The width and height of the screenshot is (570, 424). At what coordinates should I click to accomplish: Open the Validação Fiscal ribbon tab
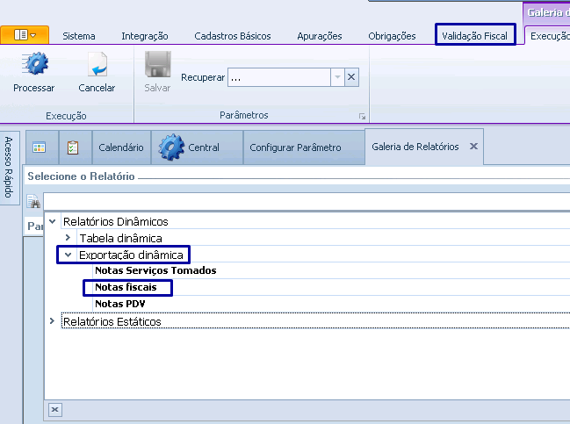[475, 36]
